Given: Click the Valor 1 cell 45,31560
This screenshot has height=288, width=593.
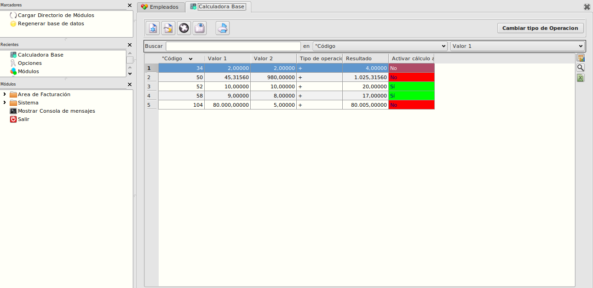Looking at the screenshot, I should [228, 77].
